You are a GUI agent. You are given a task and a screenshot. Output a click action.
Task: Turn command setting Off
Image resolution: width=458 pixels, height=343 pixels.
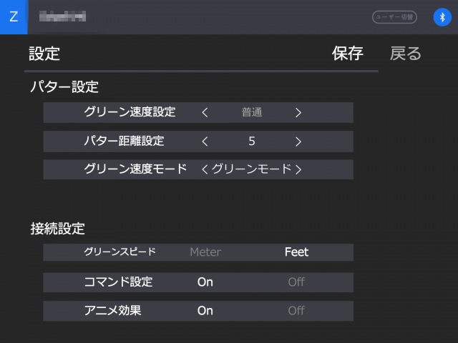coord(296,282)
